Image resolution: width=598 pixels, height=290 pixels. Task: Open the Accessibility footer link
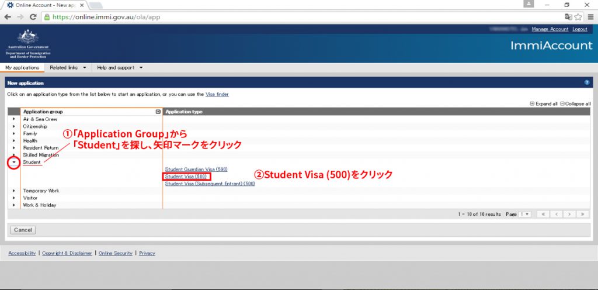22,253
